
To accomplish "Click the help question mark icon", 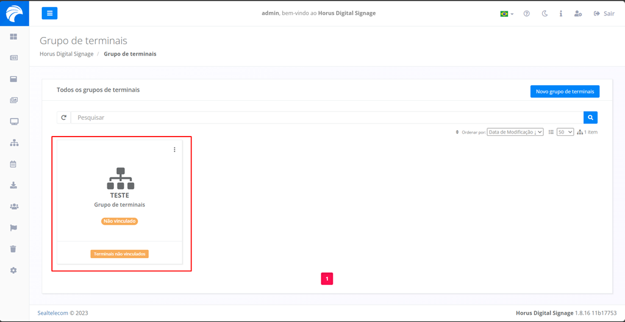I will (x=527, y=14).
